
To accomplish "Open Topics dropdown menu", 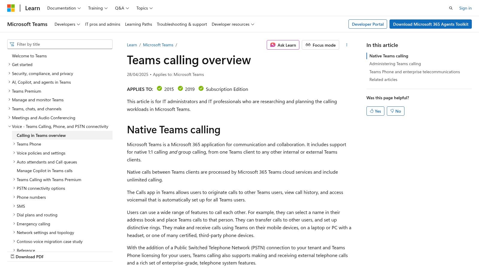I will 144,8.
